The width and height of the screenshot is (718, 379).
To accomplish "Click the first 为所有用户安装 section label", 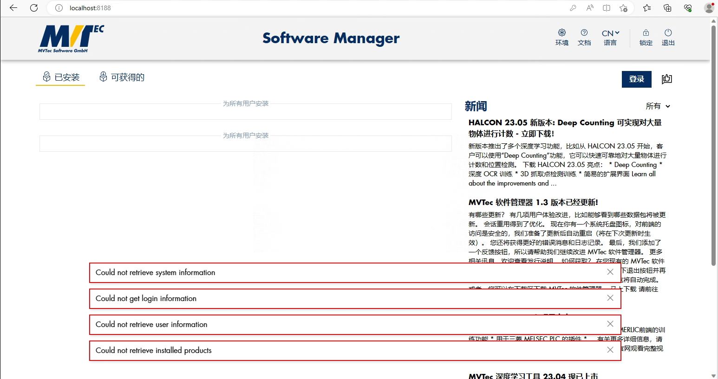I will tap(246, 103).
